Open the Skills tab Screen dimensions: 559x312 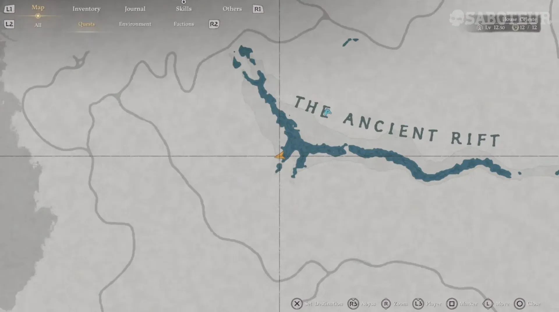(x=184, y=9)
